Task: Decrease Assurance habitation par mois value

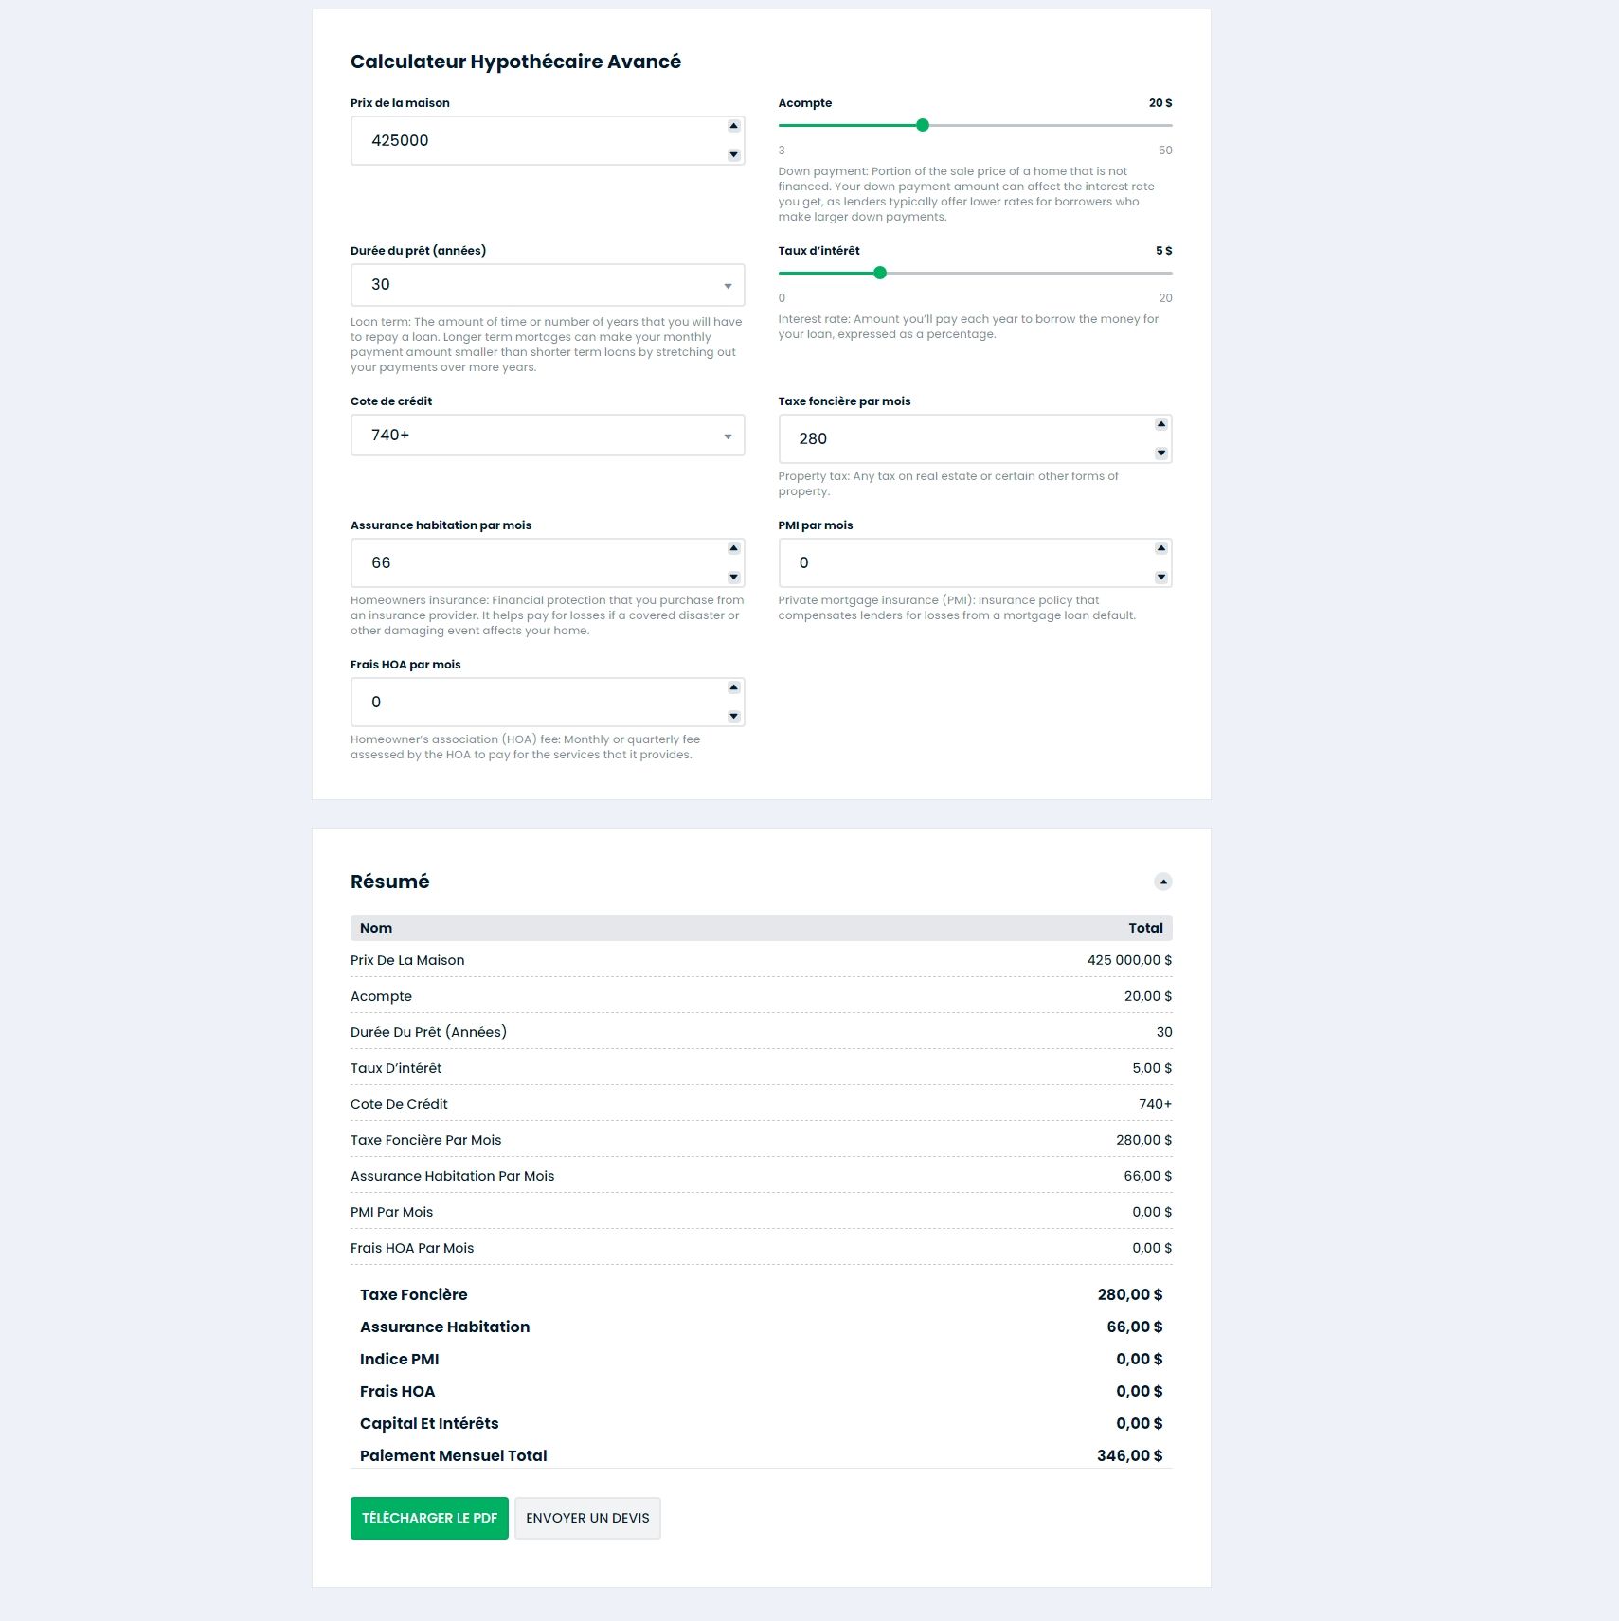Action: click(x=733, y=578)
